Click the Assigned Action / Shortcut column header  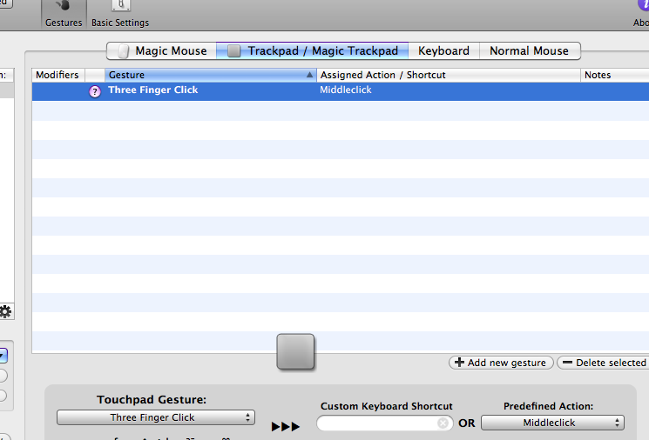click(x=449, y=75)
